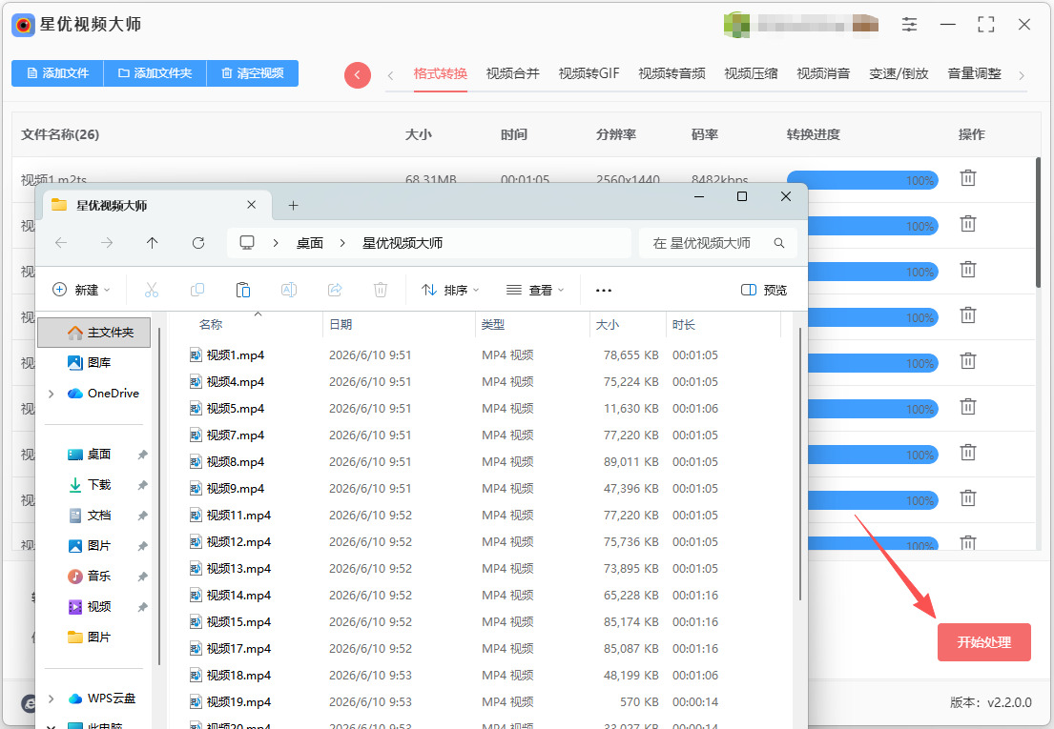Click the first row 100% progress bar
Viewport: 1054px width, 729px height.
tap(862, 180)
